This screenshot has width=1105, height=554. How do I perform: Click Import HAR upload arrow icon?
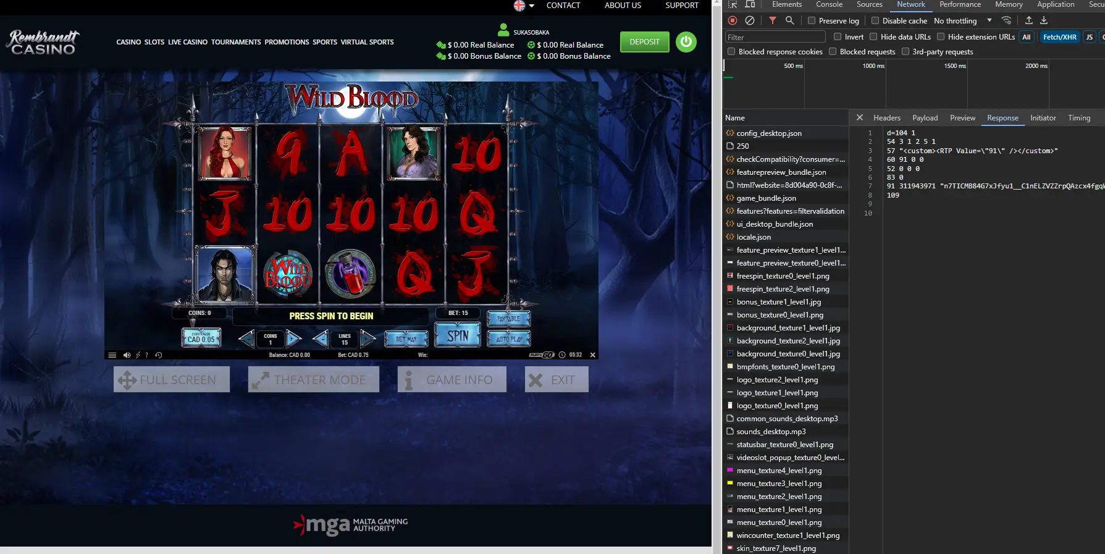[1029, 20]
